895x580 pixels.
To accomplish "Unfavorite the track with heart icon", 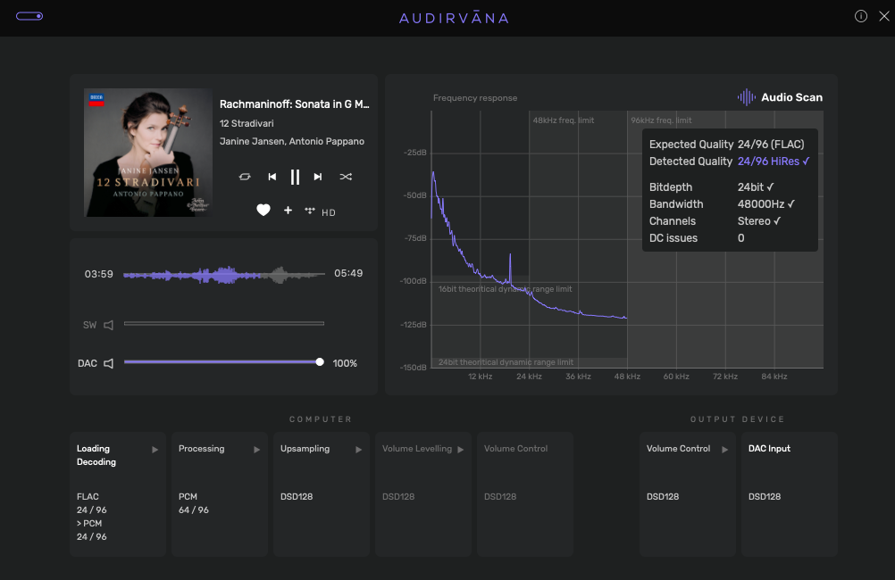I will point(263,211).
